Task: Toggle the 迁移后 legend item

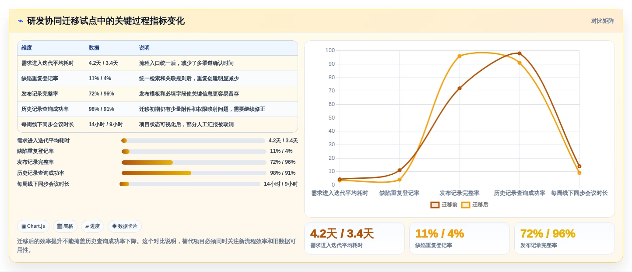Action: pyautogui.click(x=474, y=205)
